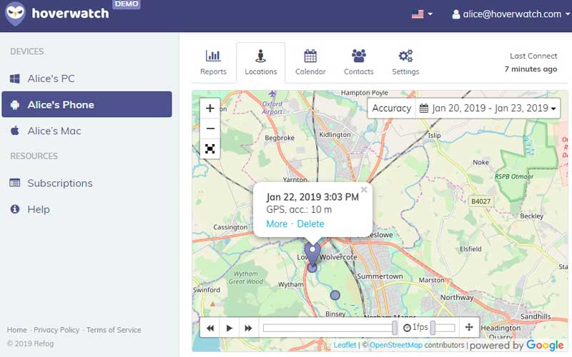Adjust the fps speed slider
This screenshot has width=572, height=357.
[x=443, y=328]
